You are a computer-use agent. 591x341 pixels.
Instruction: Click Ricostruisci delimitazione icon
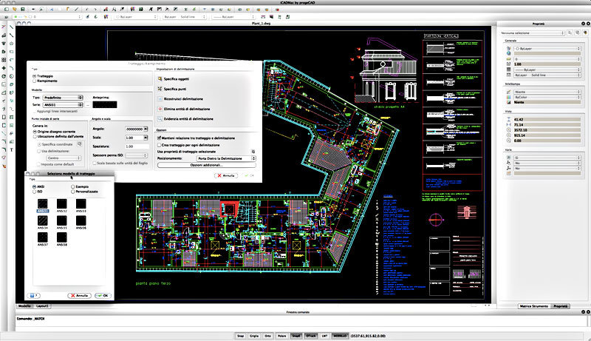pos(159,98)
